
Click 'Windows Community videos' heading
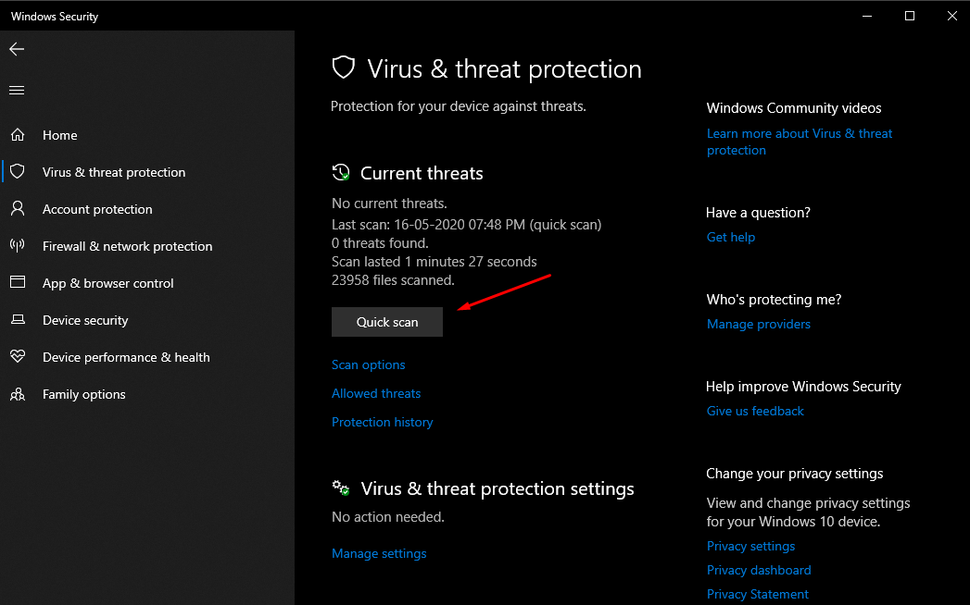[x=794, y=108]
